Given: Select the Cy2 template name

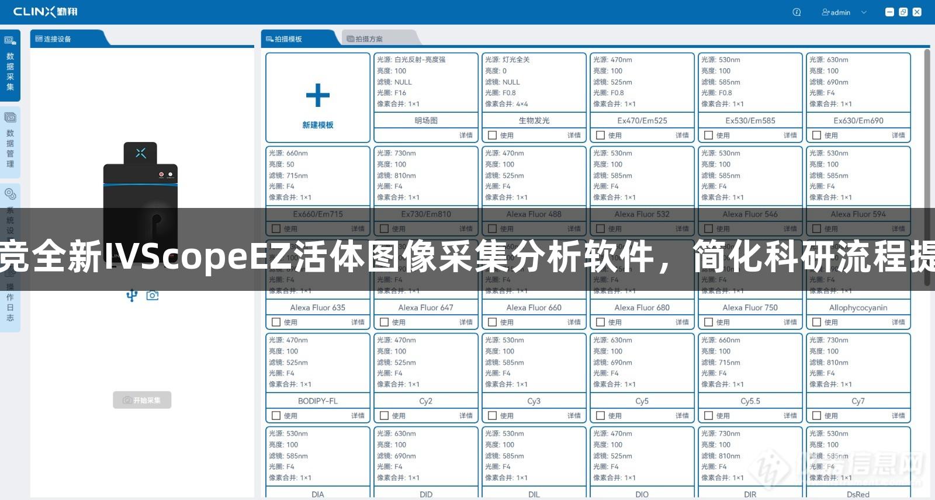Looking at the screenshot, I should [426, 401].
